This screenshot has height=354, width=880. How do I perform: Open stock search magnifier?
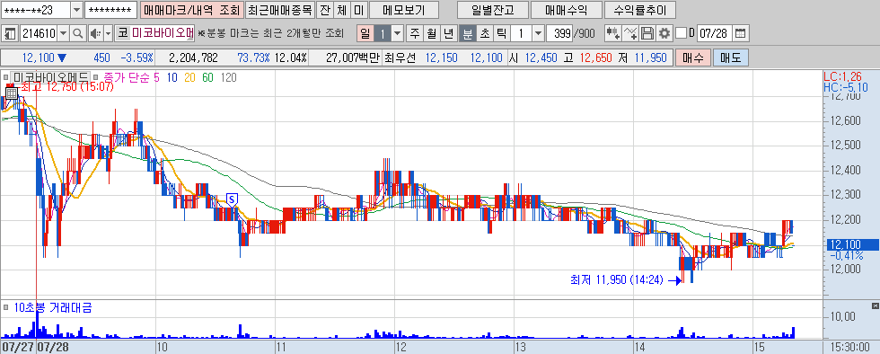tap(78, 34)
